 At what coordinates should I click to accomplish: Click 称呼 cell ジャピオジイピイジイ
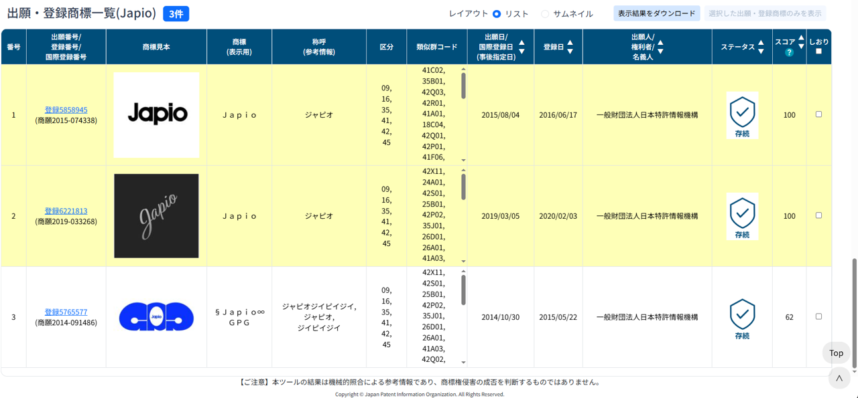coord(319,306)
